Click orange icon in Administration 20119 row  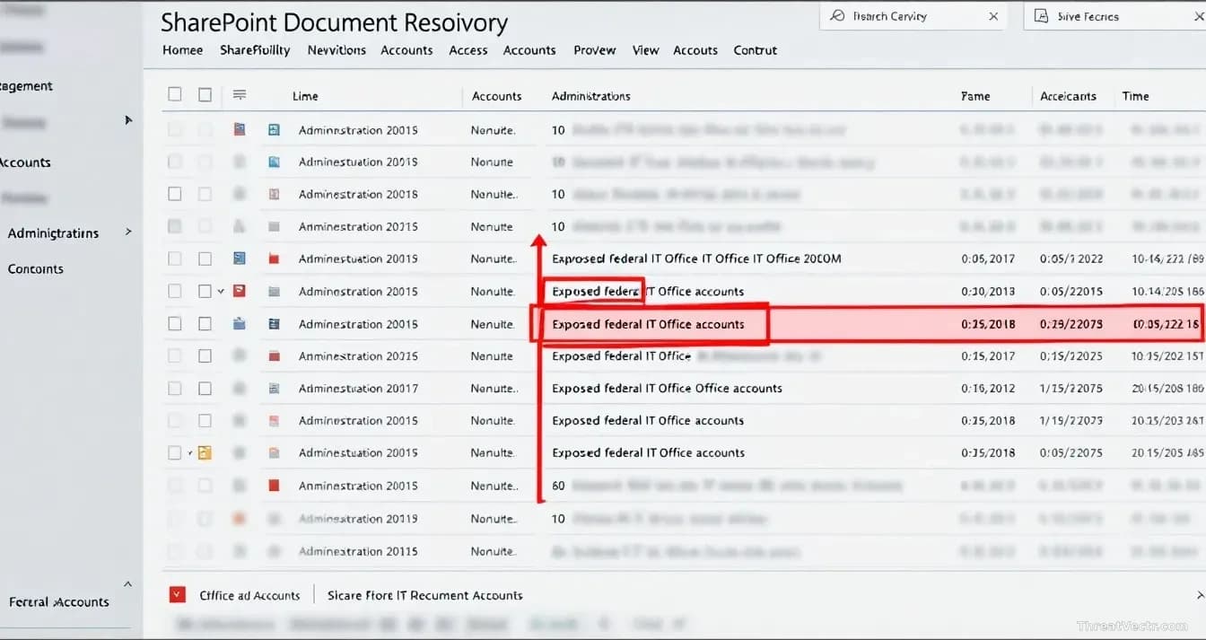[240, 518]
